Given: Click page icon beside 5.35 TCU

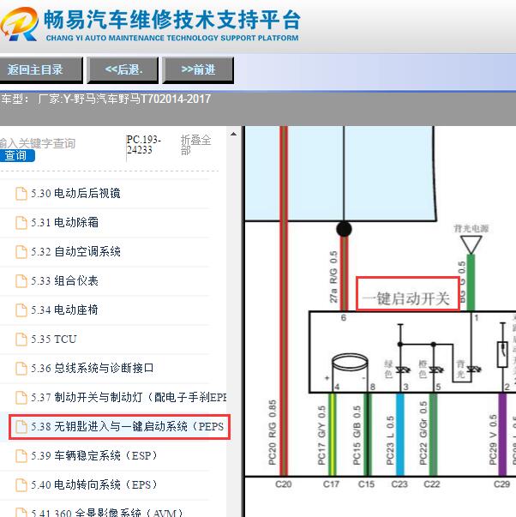Looking at the screenshot, I should (x=21, y=340).
